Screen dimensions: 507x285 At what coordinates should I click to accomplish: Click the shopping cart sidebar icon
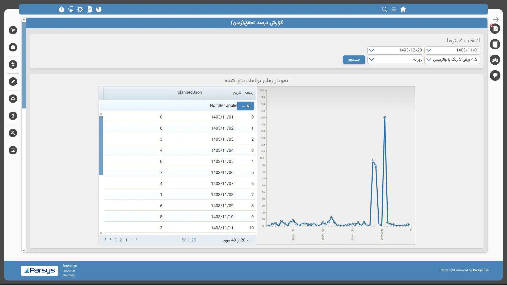click(x=13, y=30)
